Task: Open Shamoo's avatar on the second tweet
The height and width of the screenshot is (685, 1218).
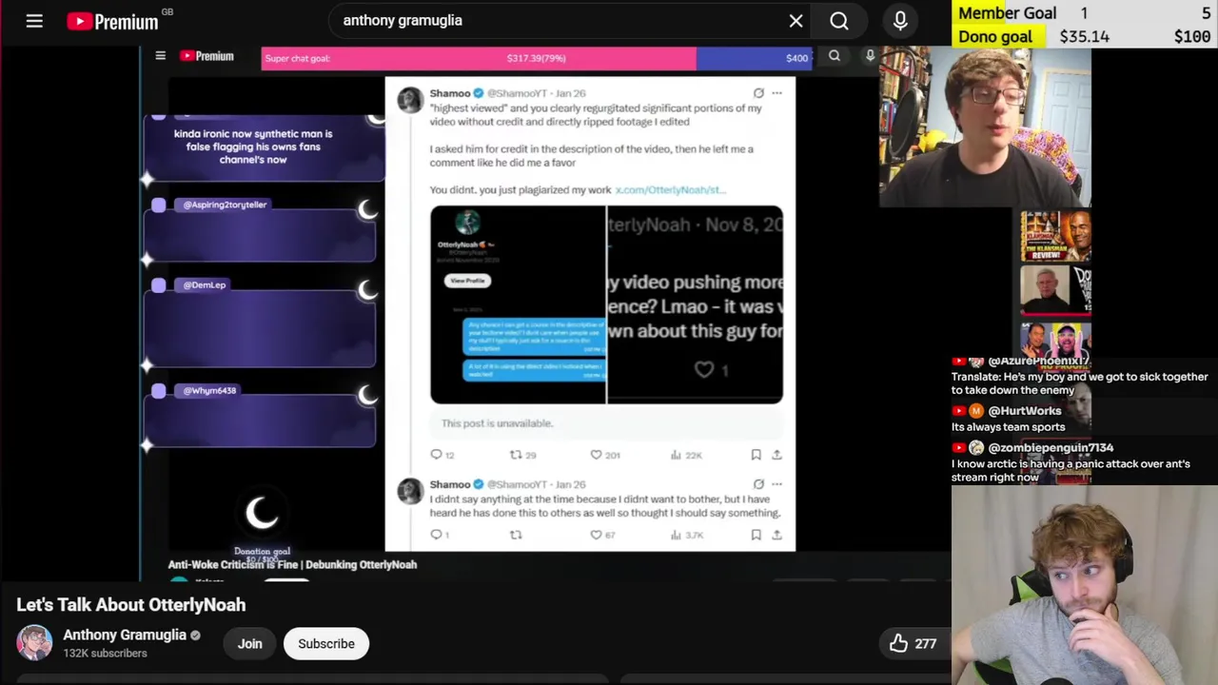Action: (x=410, y=491)
